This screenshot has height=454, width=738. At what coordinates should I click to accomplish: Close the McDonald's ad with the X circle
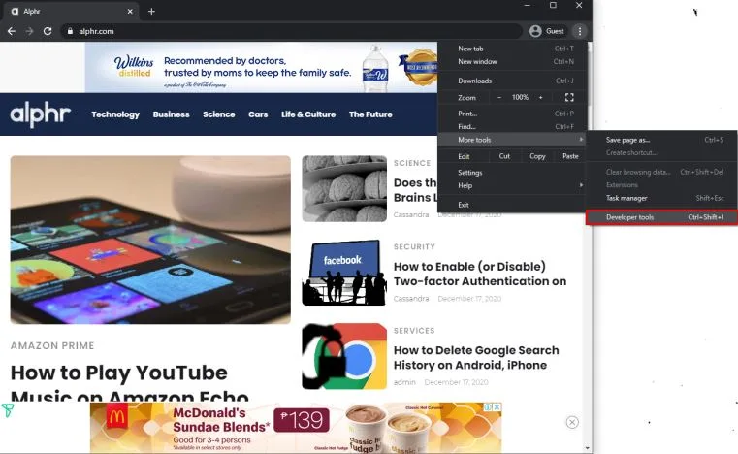572,422
